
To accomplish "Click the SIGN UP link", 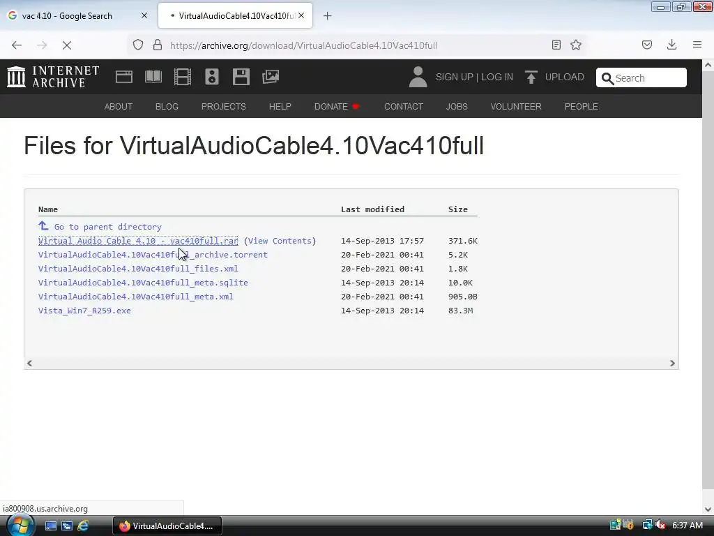I will pyautogui.click(x=455, y=77).
